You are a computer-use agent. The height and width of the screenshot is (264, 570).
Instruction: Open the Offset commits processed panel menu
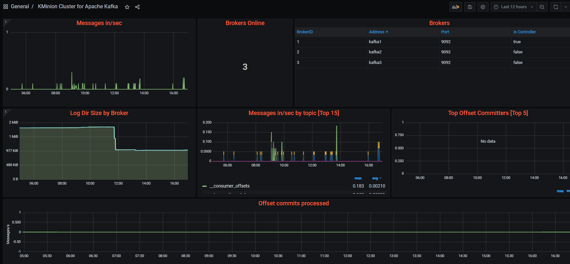[293, 203]
